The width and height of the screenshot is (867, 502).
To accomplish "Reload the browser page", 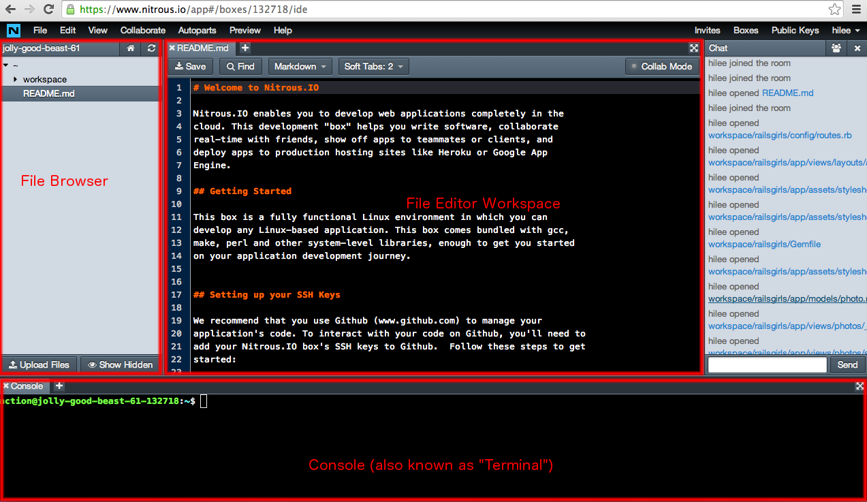I will pyautogui.click(x=48, y=10).
